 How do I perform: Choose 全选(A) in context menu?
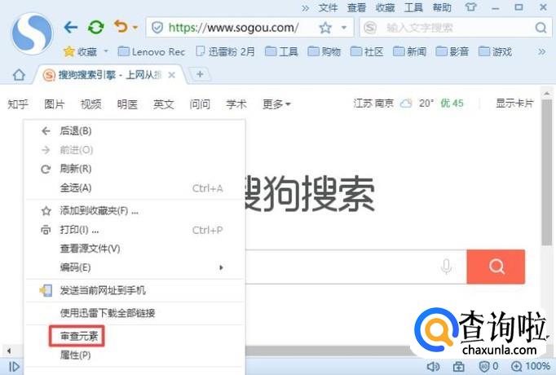[x=135, y=187]
